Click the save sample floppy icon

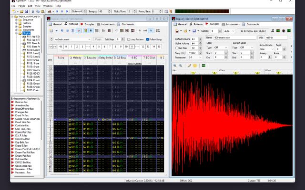click(194, 31)
